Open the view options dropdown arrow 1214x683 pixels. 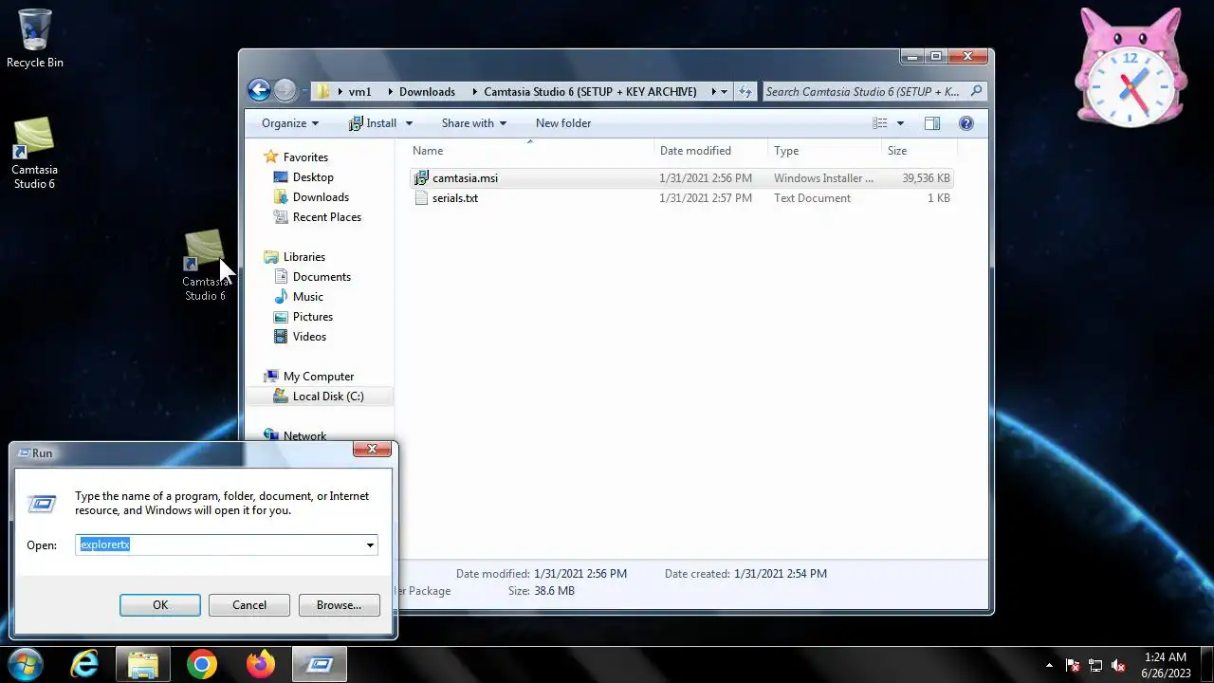pos(900,123)
